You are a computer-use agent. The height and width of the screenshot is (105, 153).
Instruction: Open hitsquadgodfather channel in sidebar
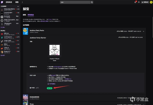pyautogui.click(x=10, y=10)
